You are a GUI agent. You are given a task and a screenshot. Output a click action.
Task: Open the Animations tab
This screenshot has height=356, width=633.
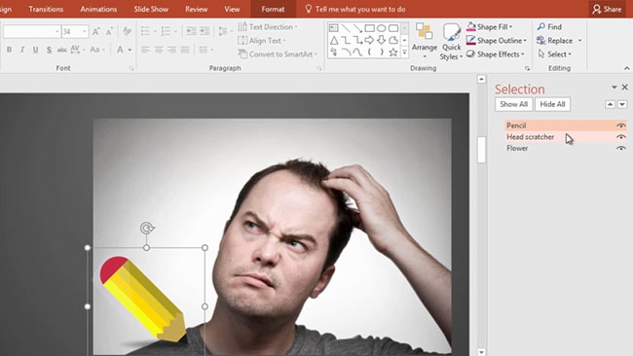[98, 9]
